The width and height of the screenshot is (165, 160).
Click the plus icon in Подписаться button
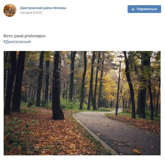tap(133, 9)
